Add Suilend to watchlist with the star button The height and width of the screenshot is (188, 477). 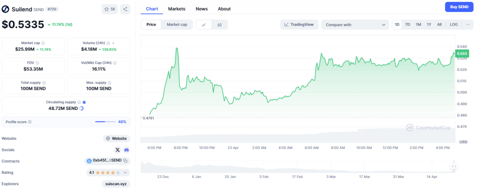pyautogui.click(x=110, y=9)
